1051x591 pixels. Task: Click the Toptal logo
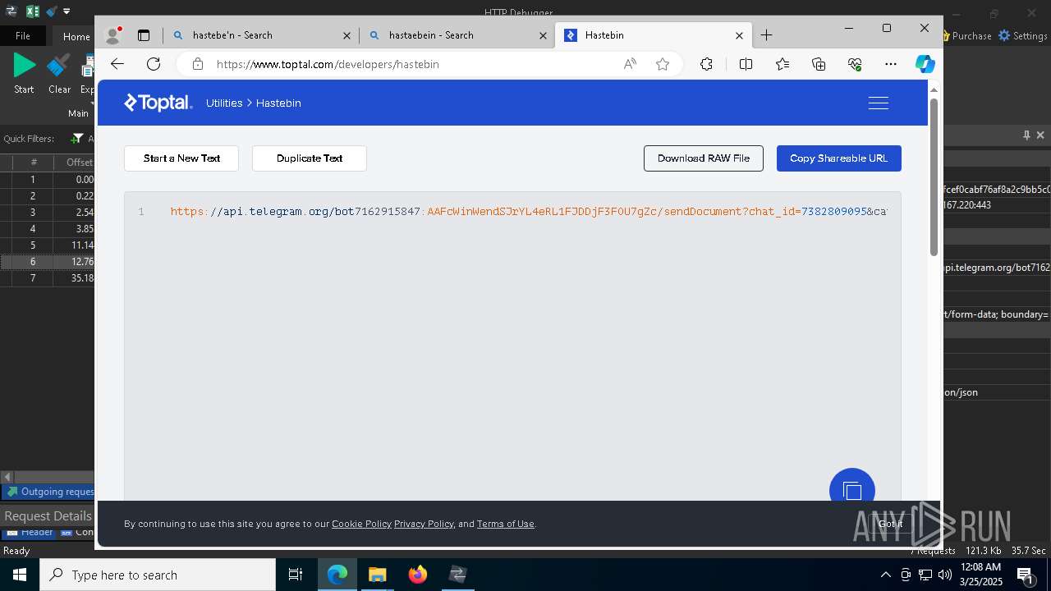(x=158, y=103)
